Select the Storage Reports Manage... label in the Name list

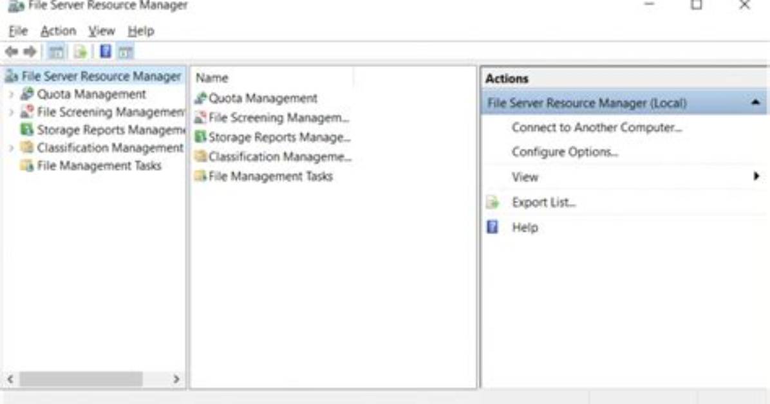click(279, 137)
